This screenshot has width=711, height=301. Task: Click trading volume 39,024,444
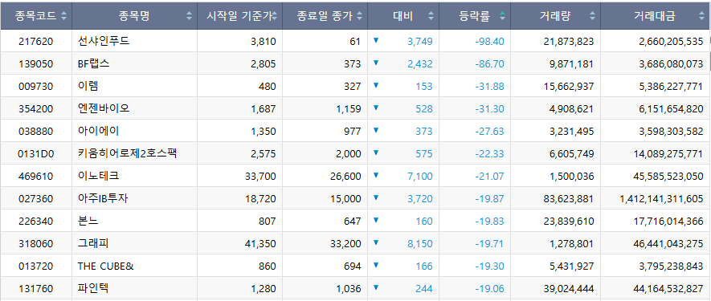pyautogui.click(x=568, y=289)
